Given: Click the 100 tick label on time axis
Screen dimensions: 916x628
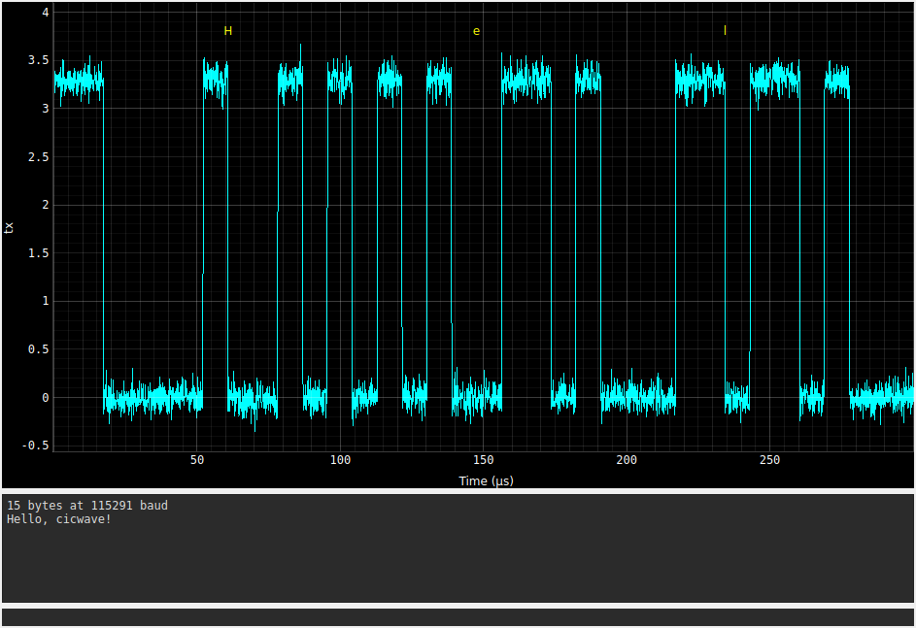Looking at the screenshot, I should click(341, 460).
